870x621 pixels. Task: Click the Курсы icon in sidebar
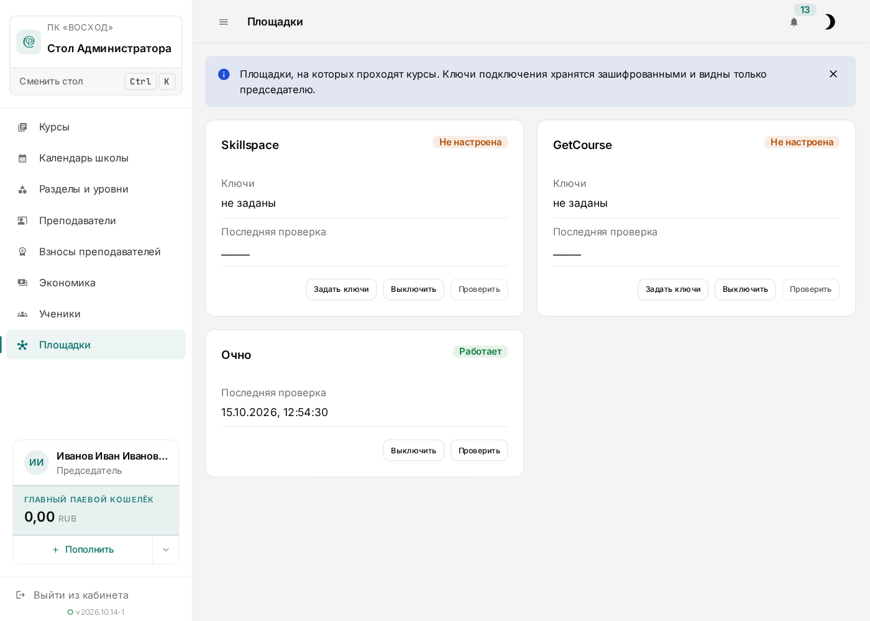[22, 127]
